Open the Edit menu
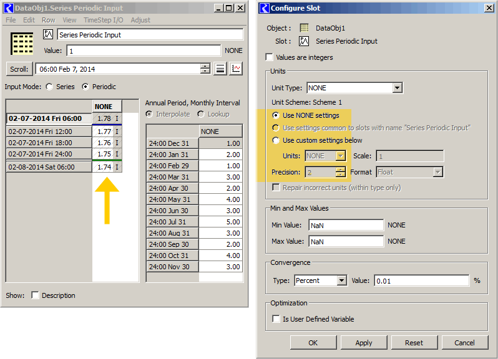This screenshot has height=359, width=498. pos(29,20)
